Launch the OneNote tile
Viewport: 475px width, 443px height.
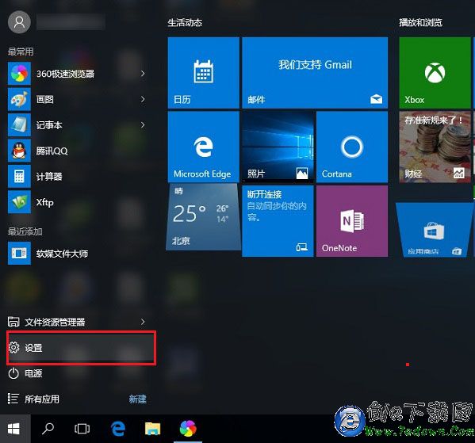(x=352, y=221)
